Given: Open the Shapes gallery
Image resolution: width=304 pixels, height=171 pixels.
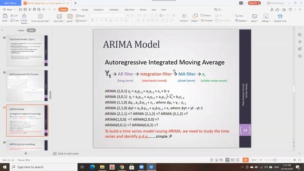Looking at the screenshot, I should tap(195, 18).
